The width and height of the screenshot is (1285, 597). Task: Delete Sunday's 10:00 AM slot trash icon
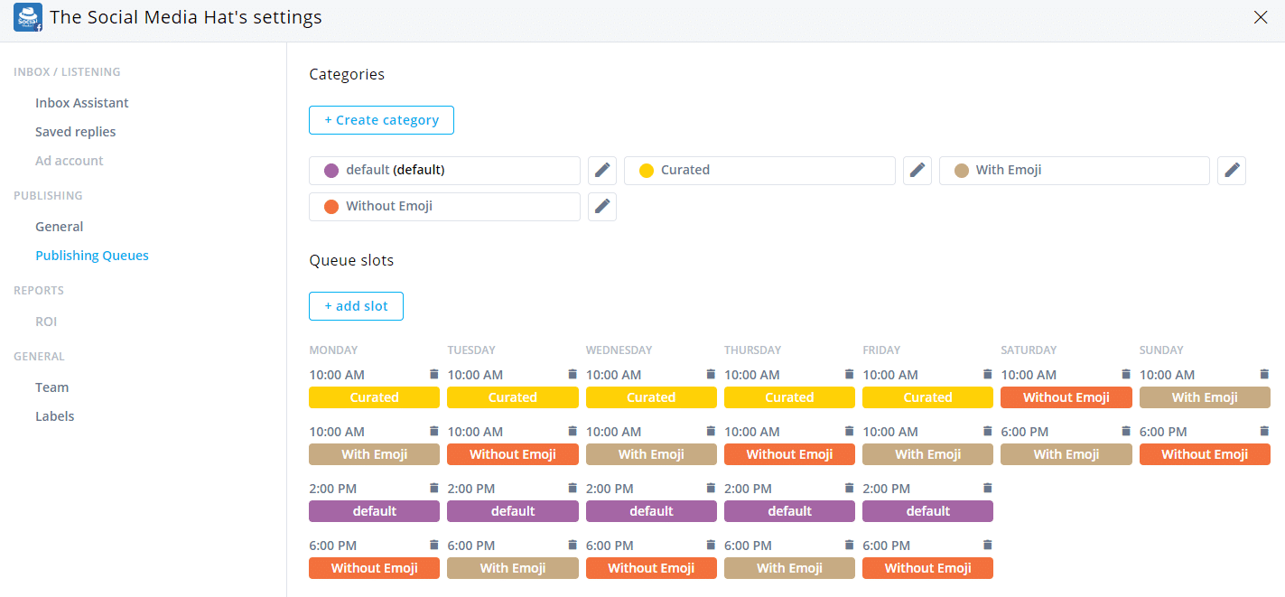pyautogui.click(x=1264, y=374)
